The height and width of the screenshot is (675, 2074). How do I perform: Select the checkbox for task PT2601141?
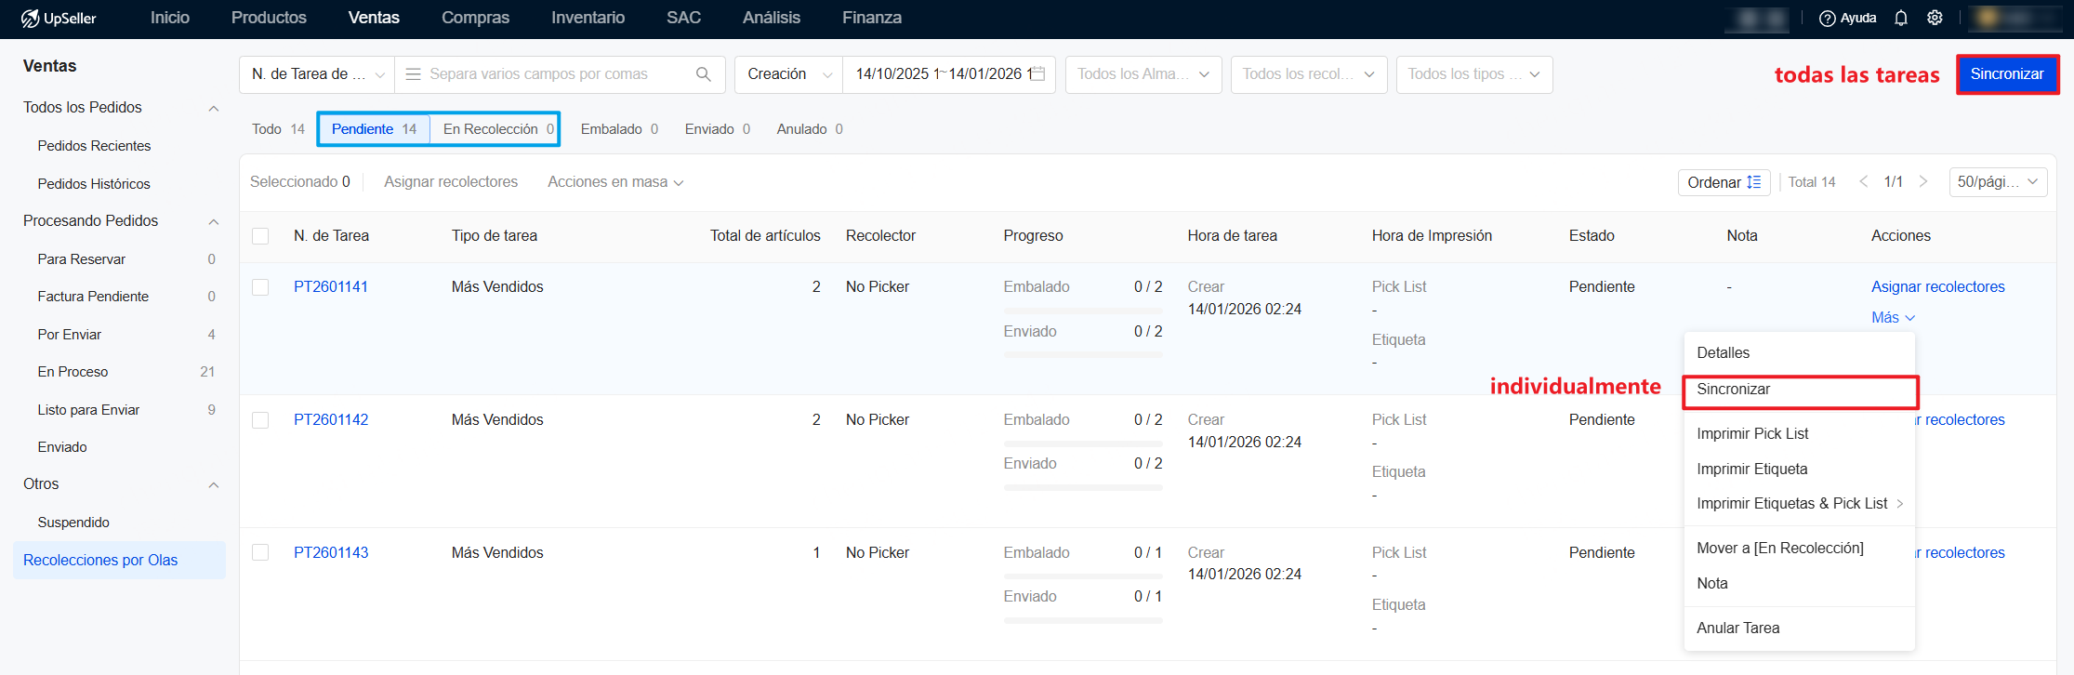[260, 287]
